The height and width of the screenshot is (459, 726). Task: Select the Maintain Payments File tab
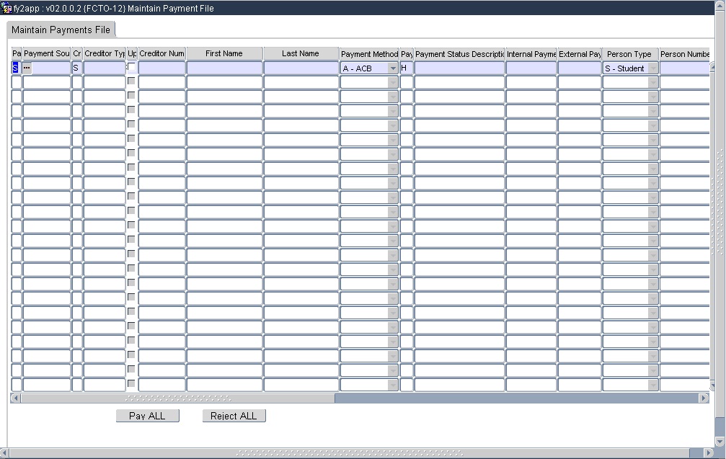61,30
